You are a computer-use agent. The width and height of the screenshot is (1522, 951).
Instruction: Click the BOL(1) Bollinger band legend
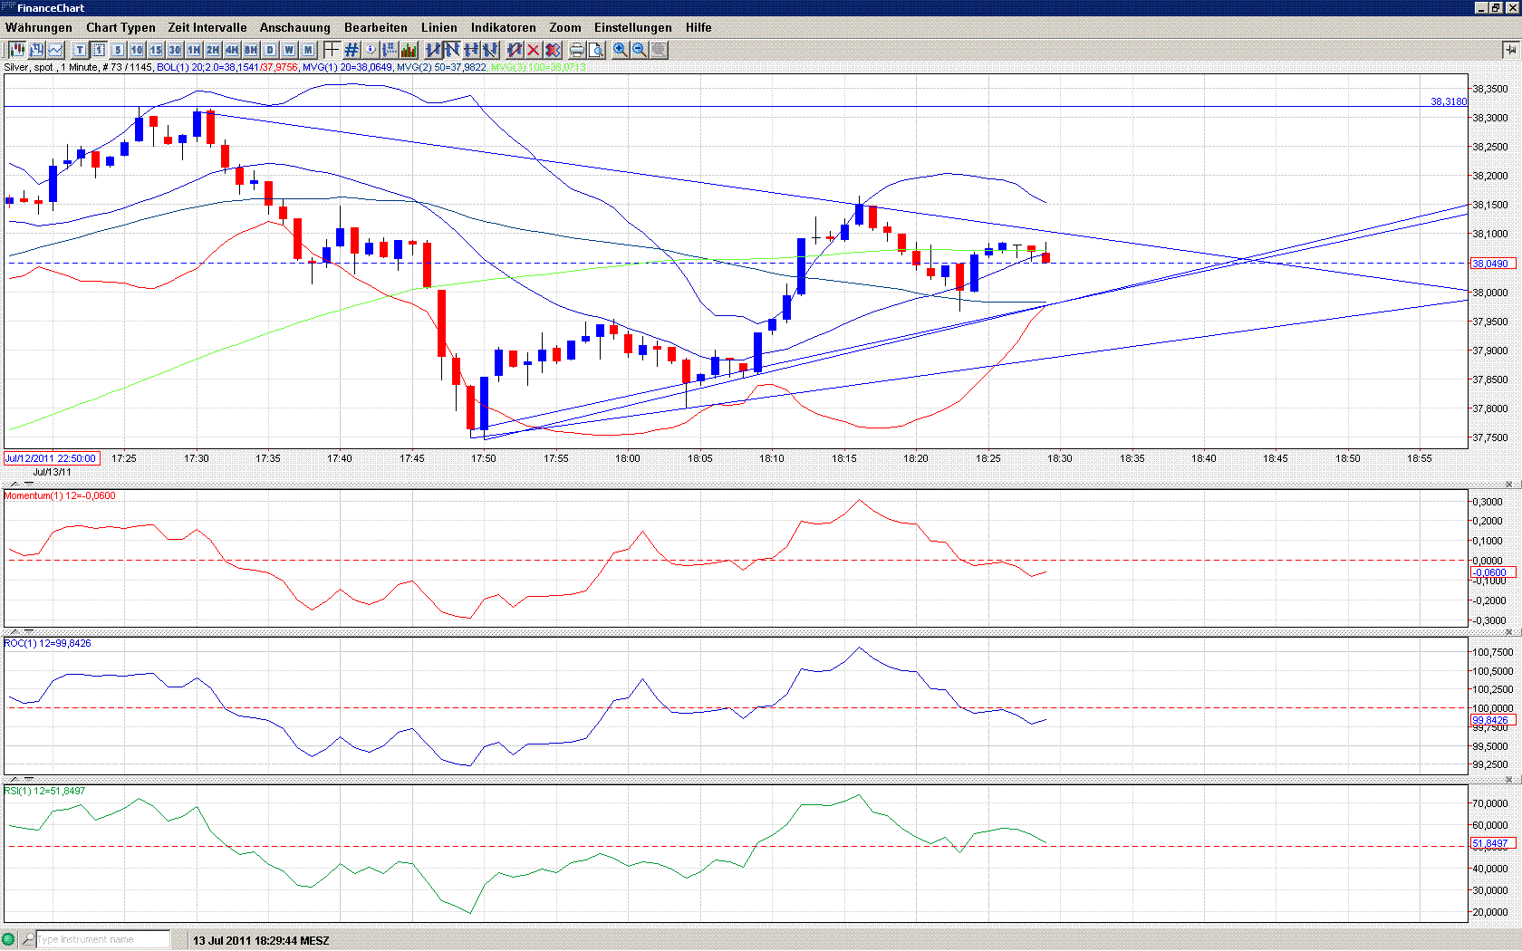[227, 67]
